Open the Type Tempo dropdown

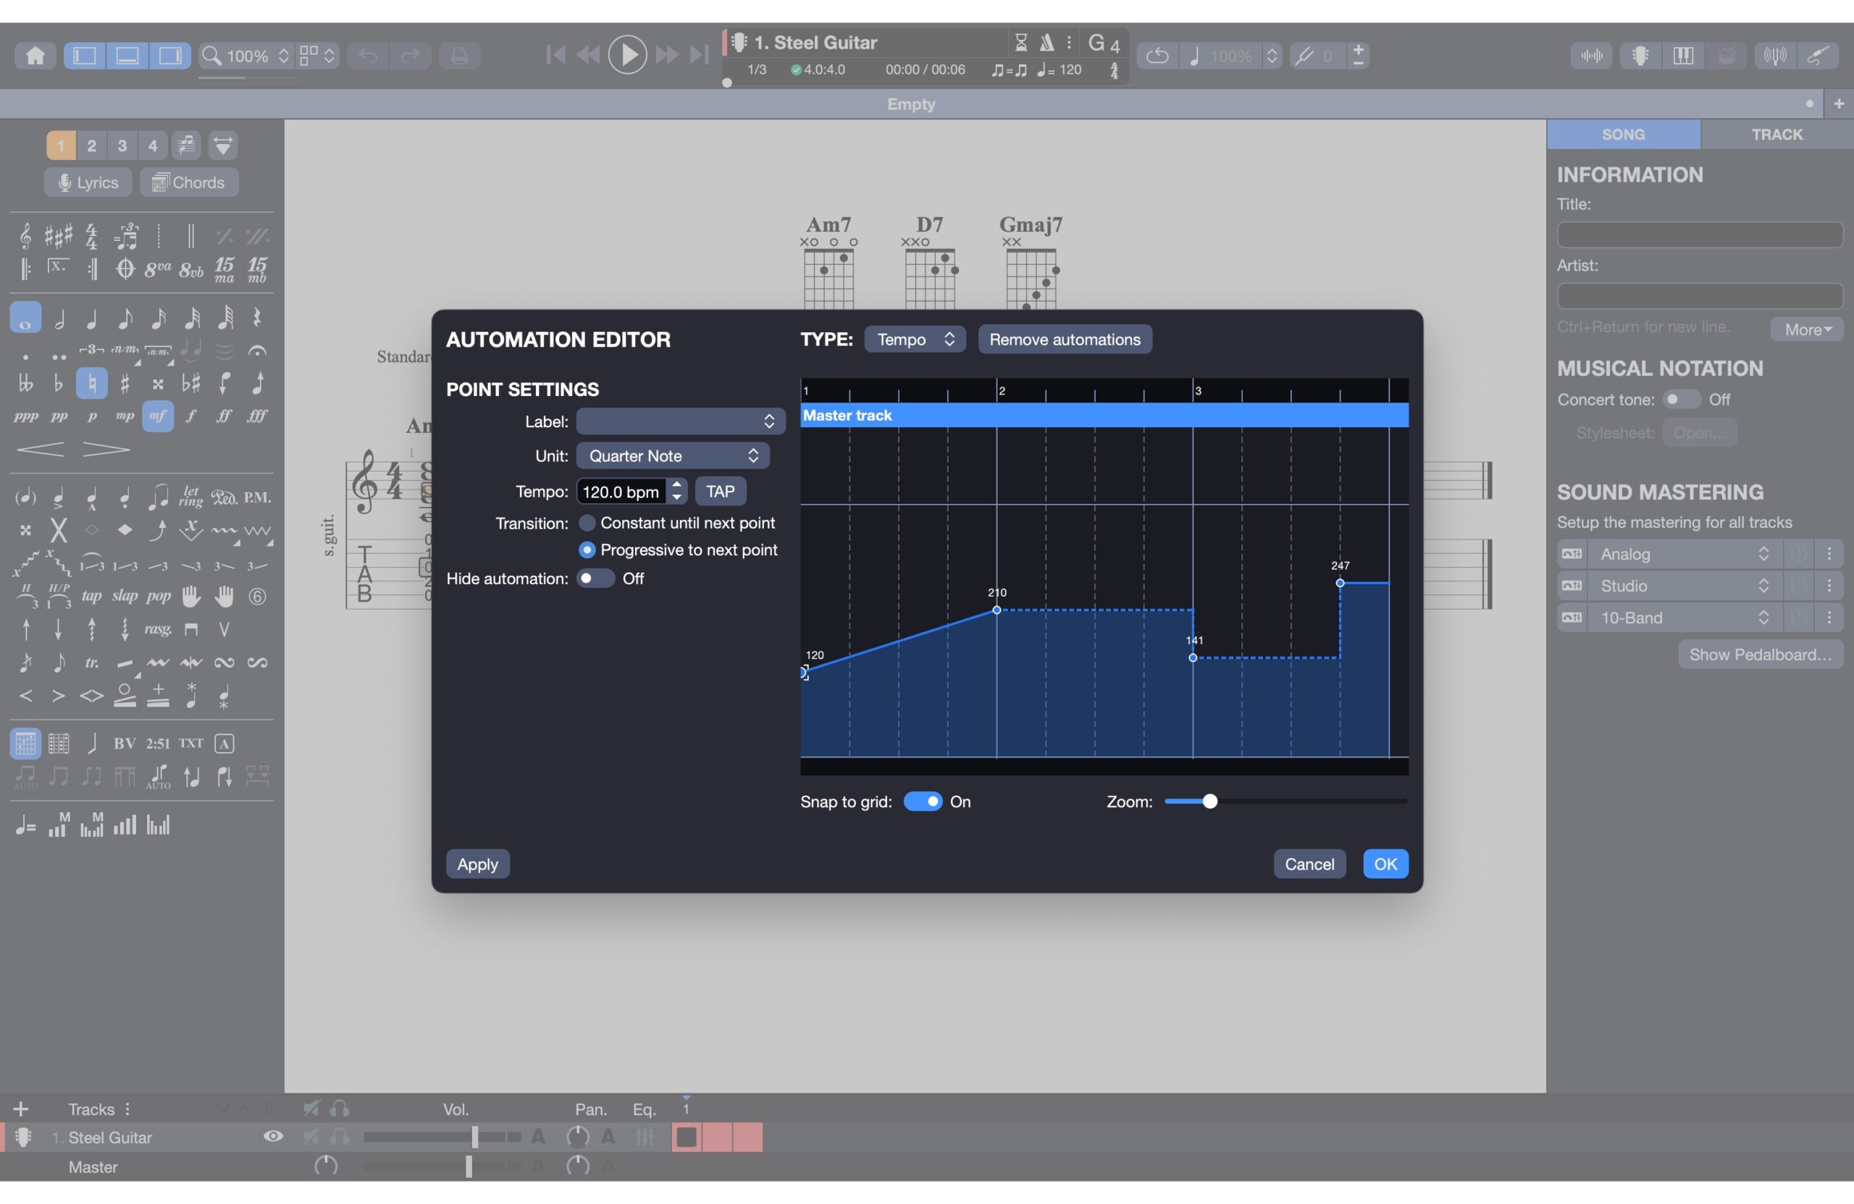[915, 340]
